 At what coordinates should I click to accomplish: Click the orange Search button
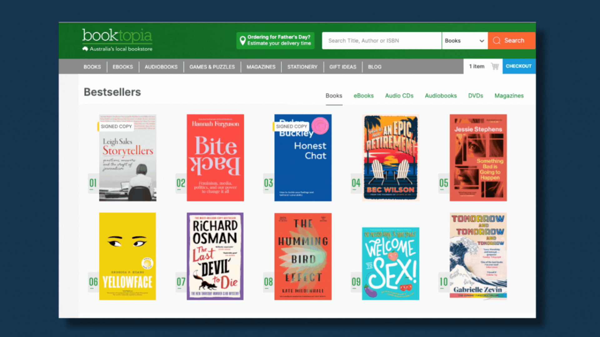[512, 41]
